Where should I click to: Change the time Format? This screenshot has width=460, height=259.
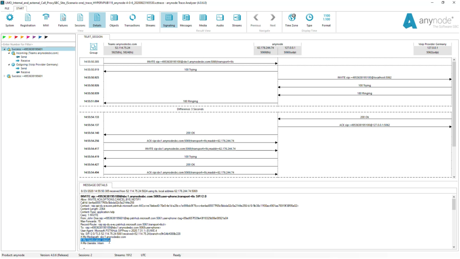click(x=326, y=20)
